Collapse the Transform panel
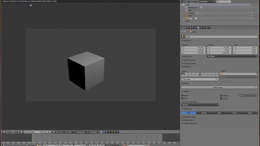 [186, 41]
